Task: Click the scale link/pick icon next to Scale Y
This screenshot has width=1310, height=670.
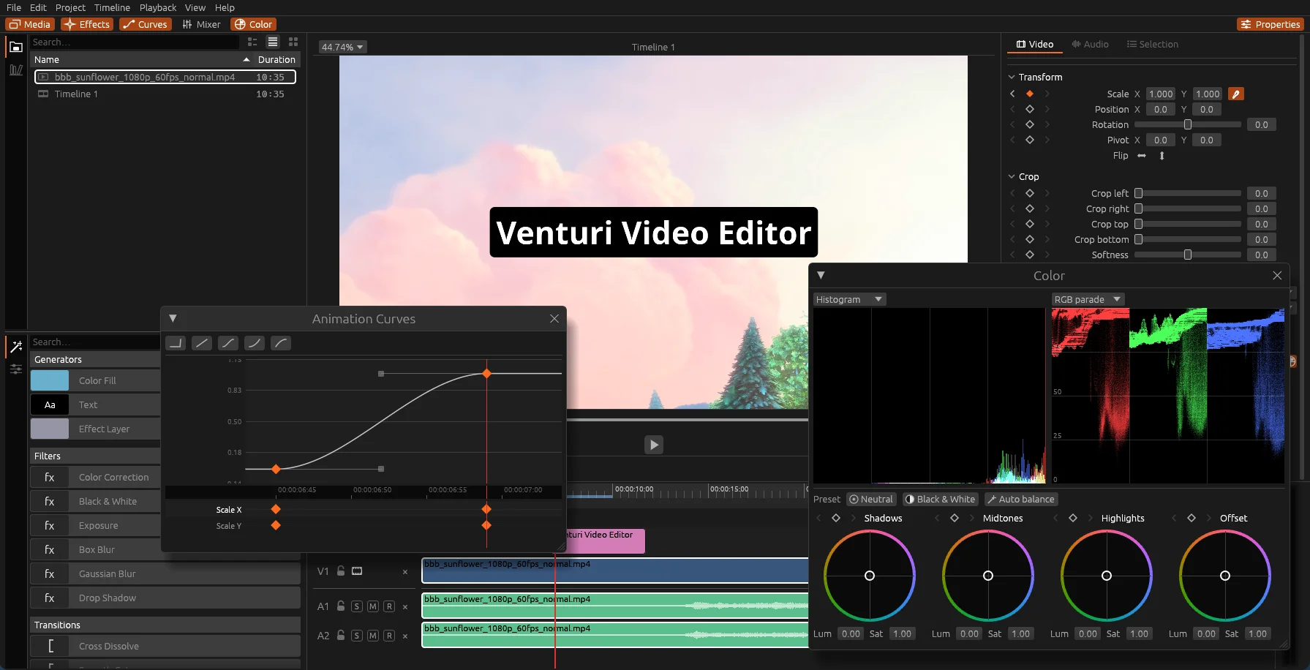Action: [1236, 94]
